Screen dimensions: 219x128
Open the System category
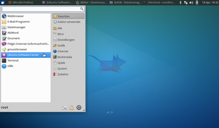coord(68,69)
